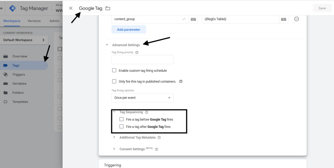Screen dimensions: 334x168
Task: Click the Add parameter button
Action: [129, 30]
